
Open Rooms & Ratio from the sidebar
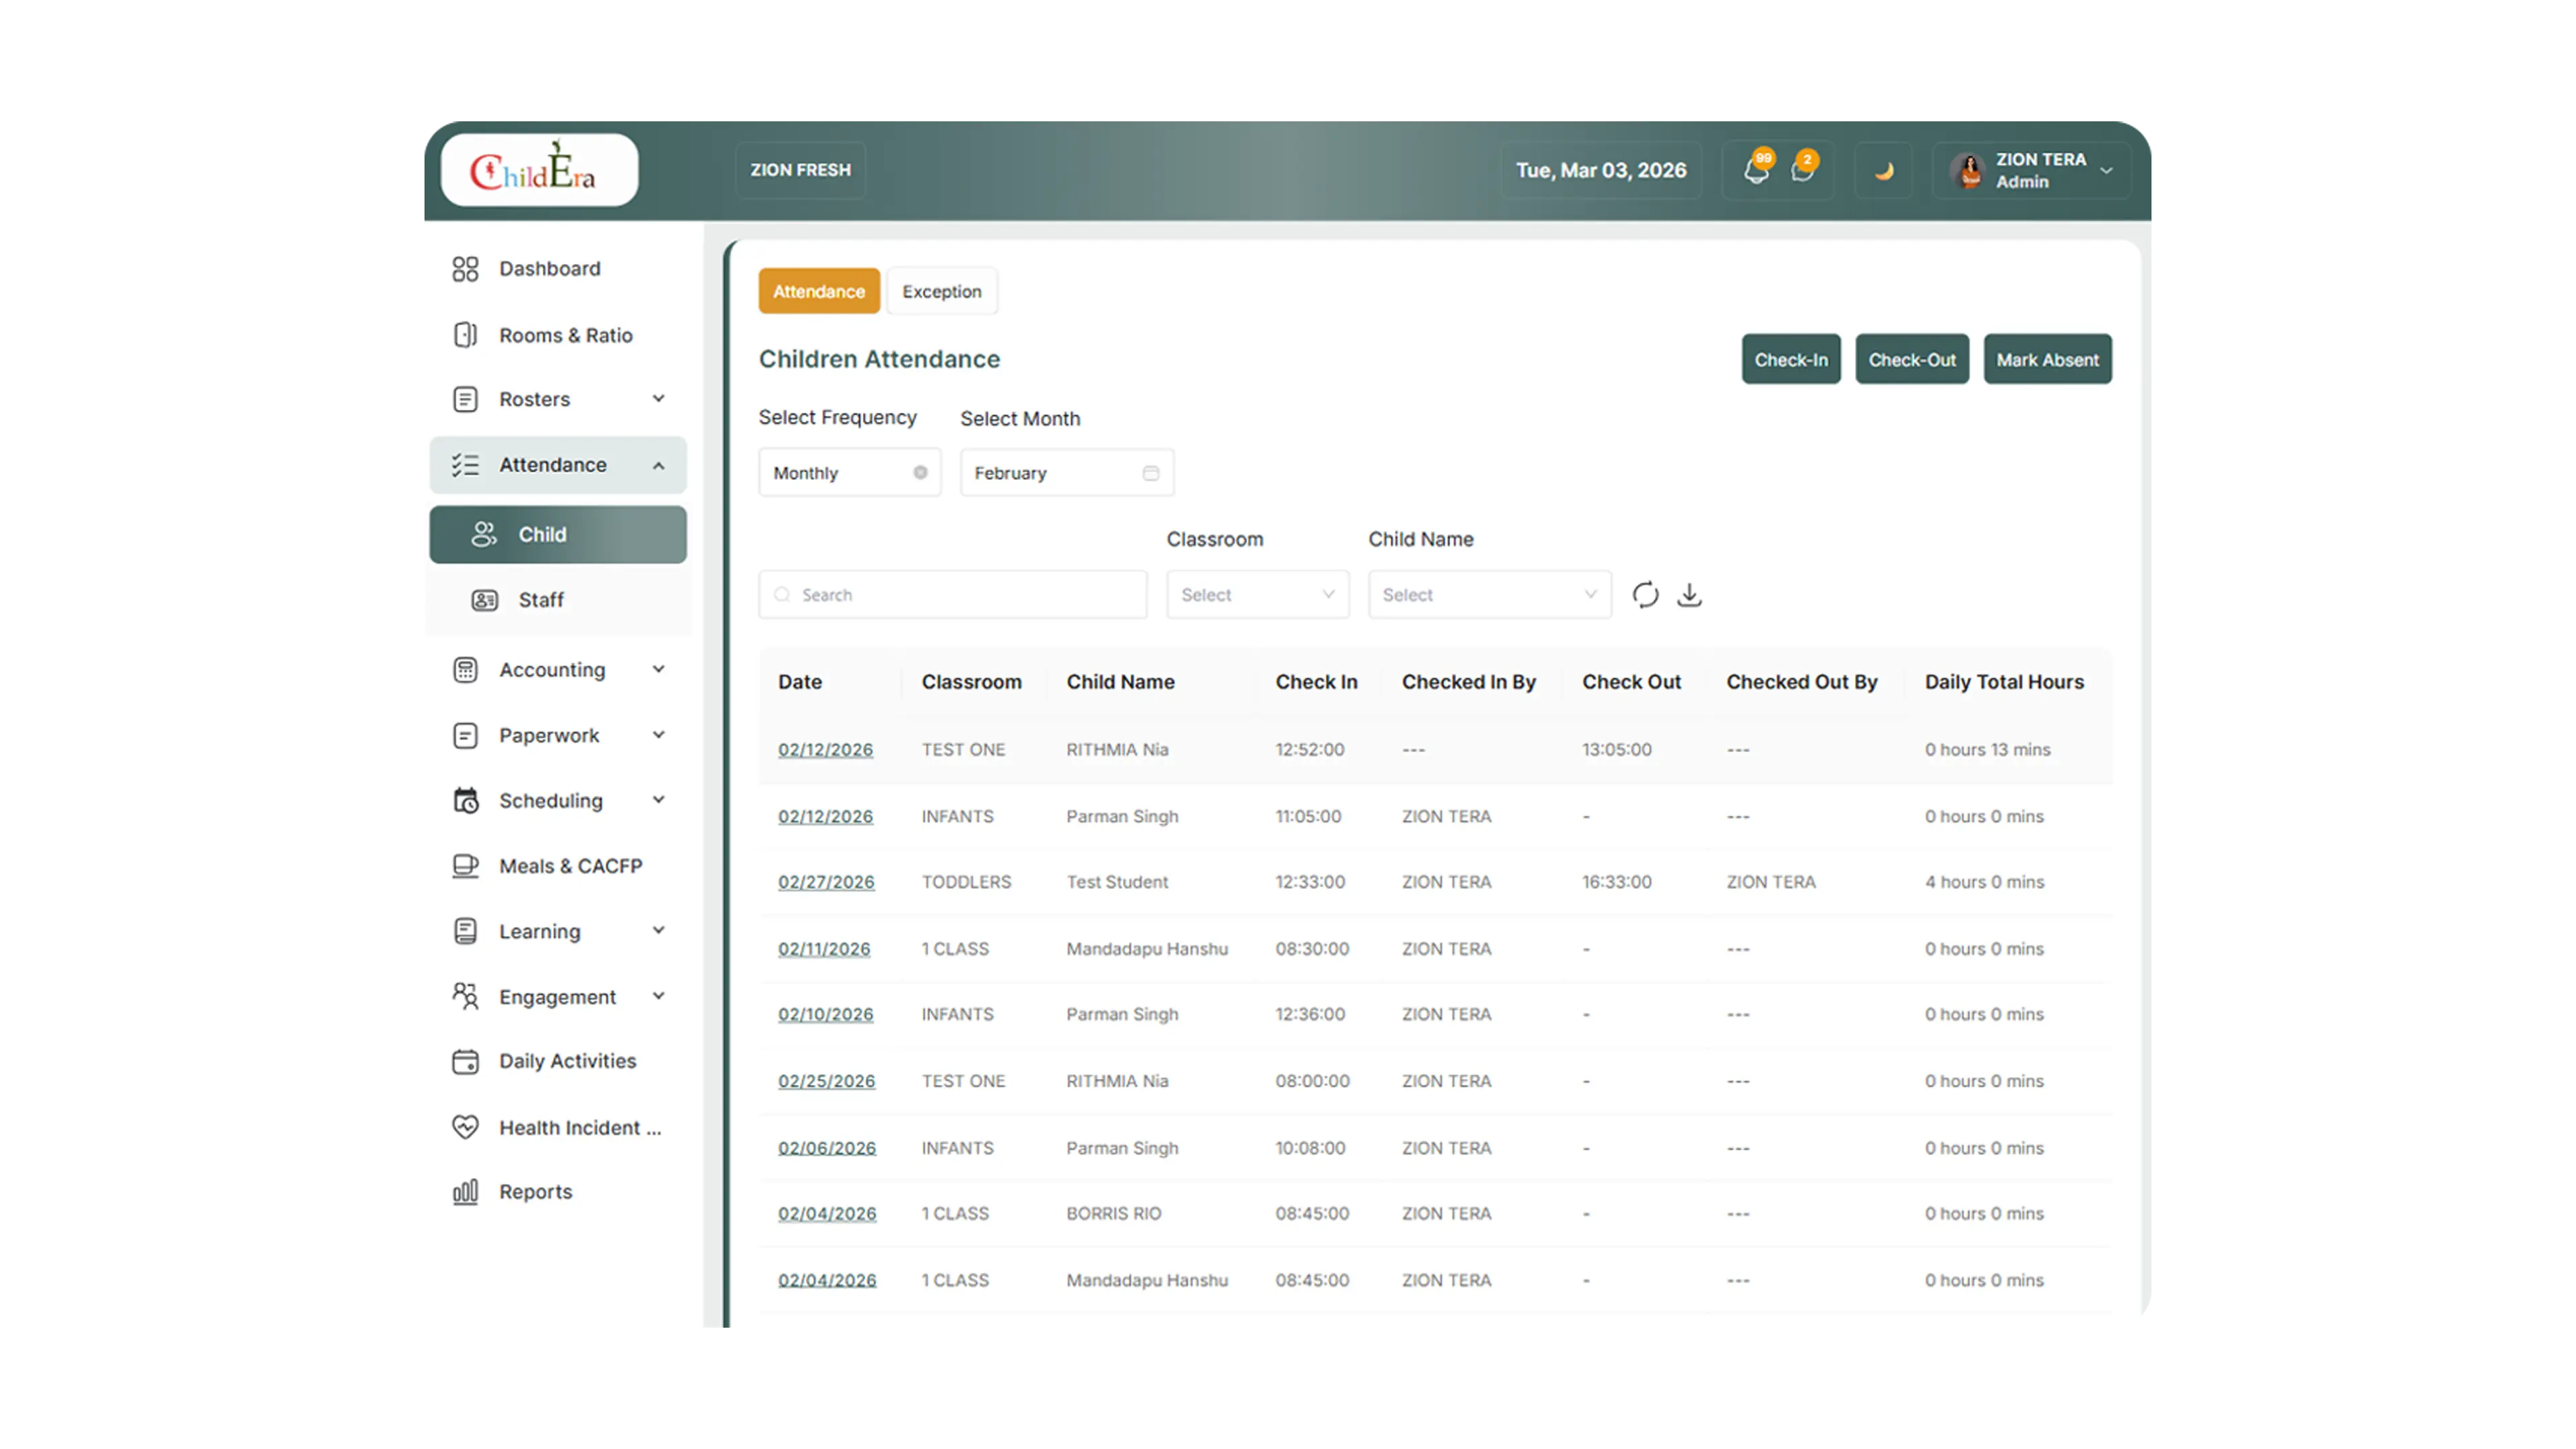point(558,335)
